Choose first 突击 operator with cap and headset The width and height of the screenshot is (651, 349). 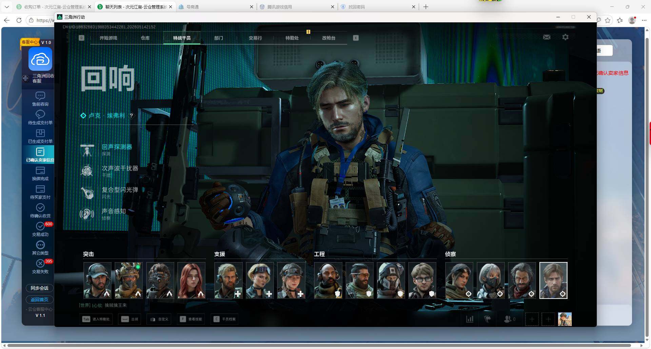pos(97,280)
